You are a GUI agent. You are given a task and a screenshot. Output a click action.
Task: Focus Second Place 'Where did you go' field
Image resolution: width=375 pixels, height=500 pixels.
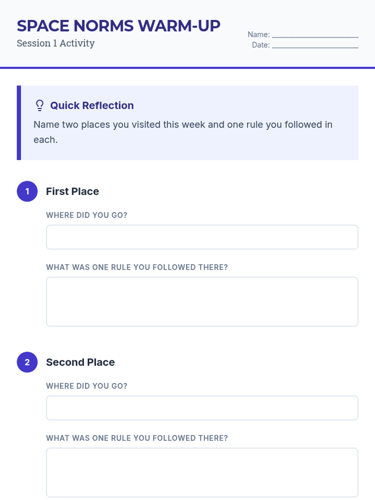[x=202, y=408]
